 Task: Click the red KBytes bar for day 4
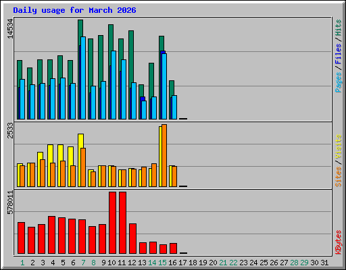click(x=51, y=235)
